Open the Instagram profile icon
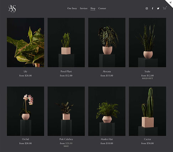The width and height of the screenshot is (173, 152). coord(147,9)
